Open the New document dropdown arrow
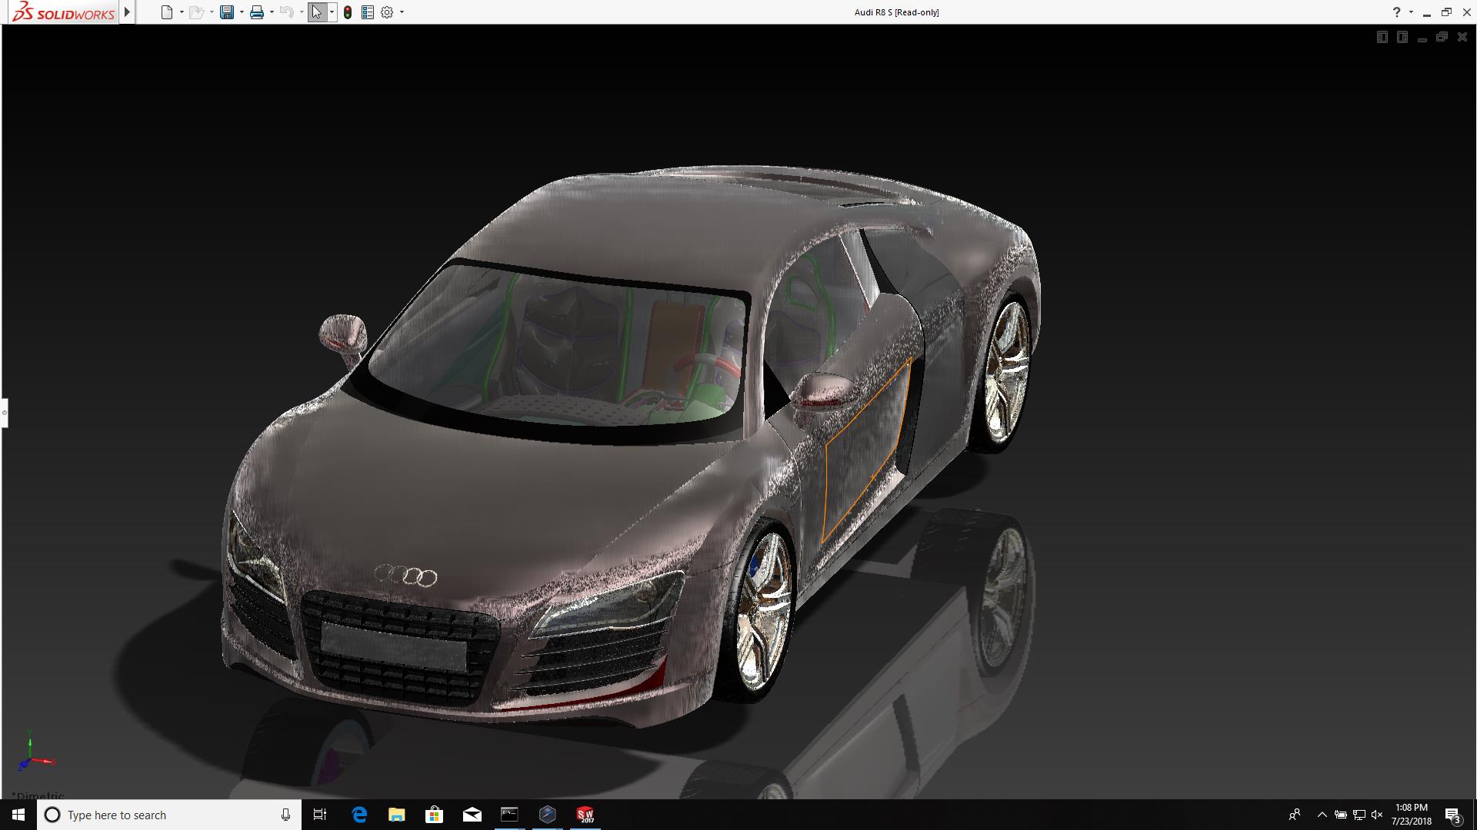The image size is (1477, 830). tap(182, 12)
